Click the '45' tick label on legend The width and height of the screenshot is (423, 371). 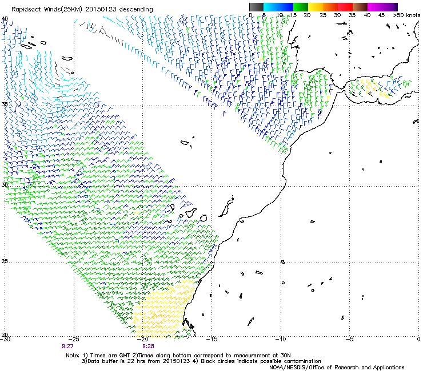coord(381,15)
